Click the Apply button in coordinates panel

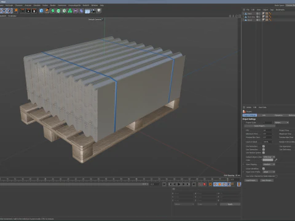click(x=230, y=204)
